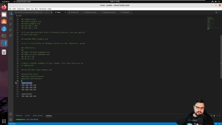Open system tray network and volume menu
The width and height of the screenshot is (222, 125).
point(216,1)
